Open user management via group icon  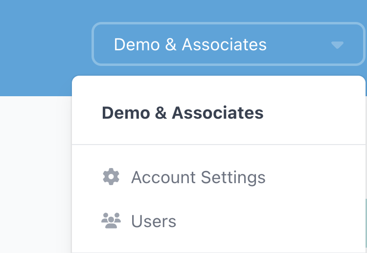point(111,220)
